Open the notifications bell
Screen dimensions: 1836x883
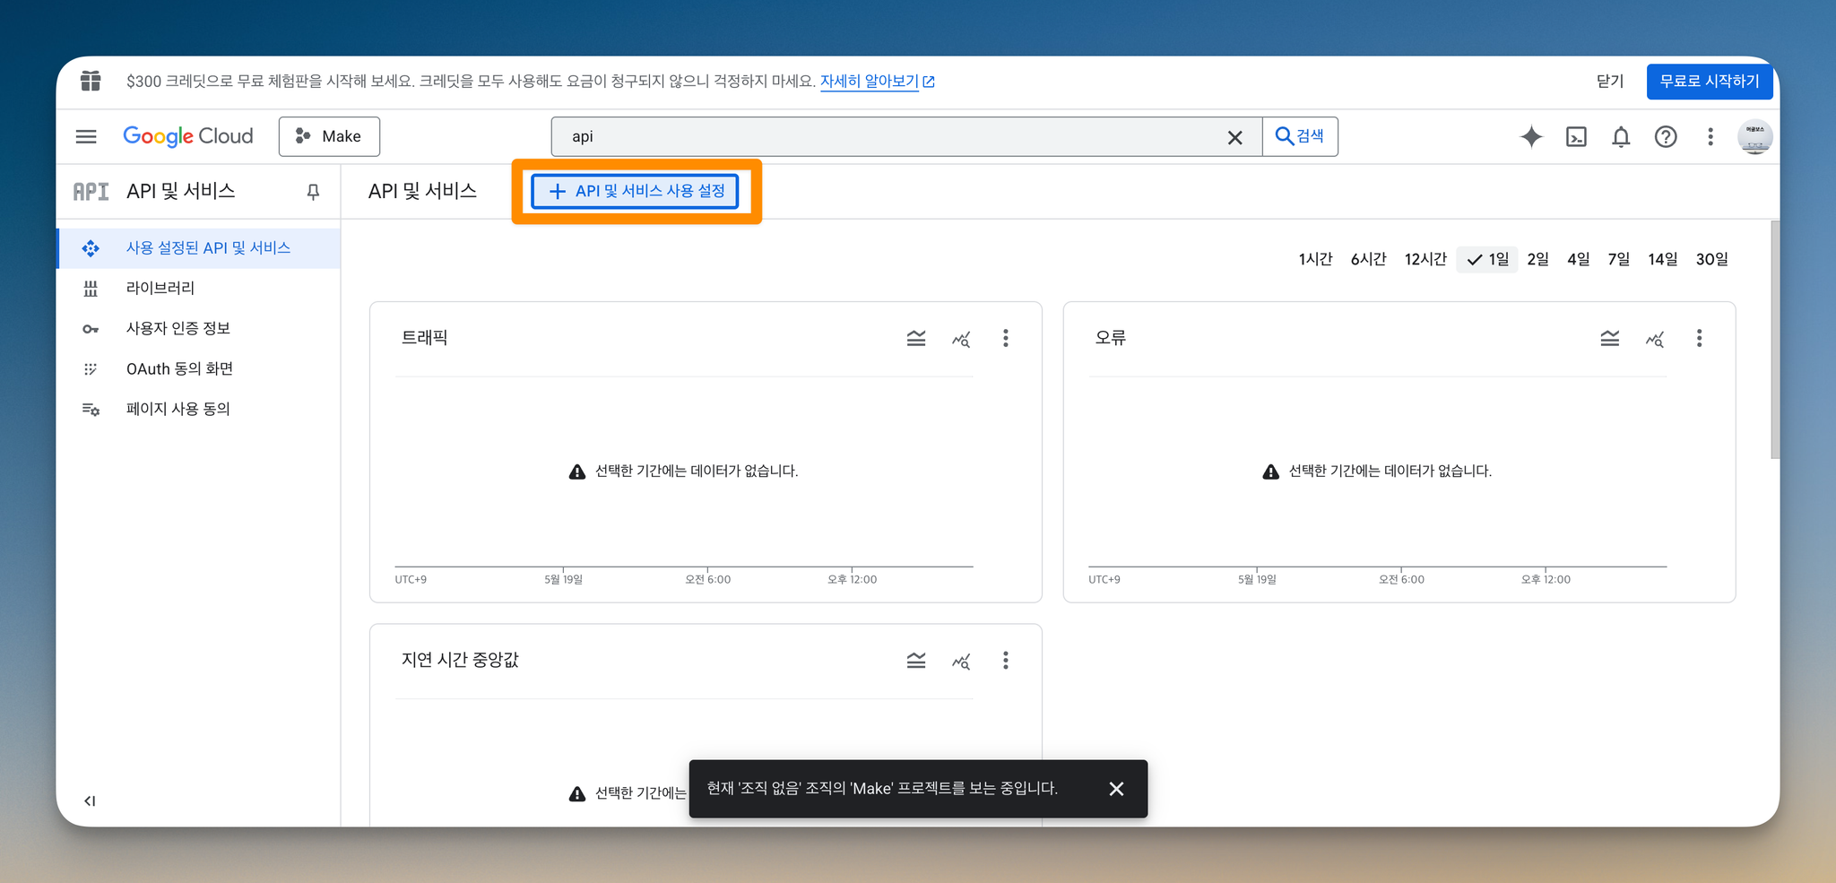(1621, 136)
